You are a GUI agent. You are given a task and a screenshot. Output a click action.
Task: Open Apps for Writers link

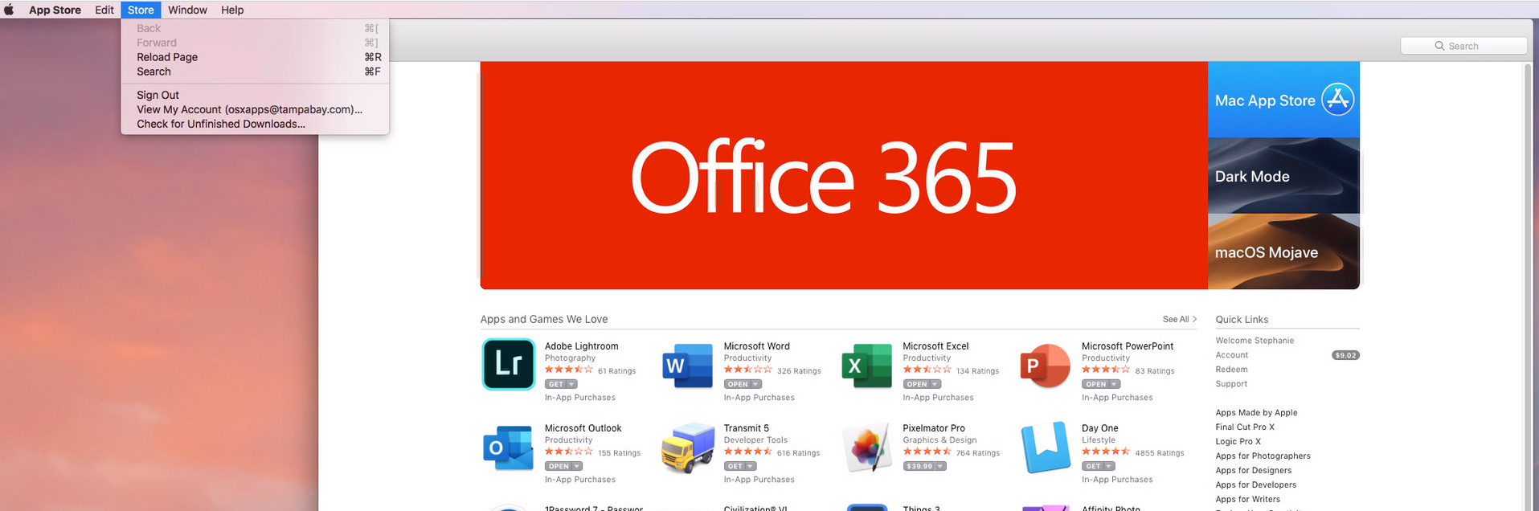pyautogui.click(x=1247, y=500)
